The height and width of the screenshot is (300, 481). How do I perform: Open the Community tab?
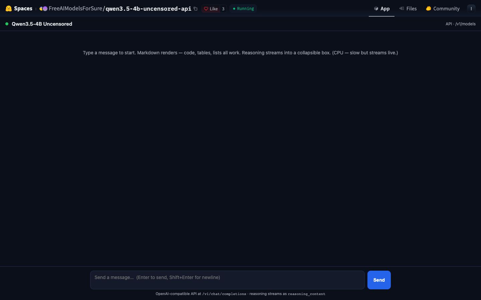(443, 9)
